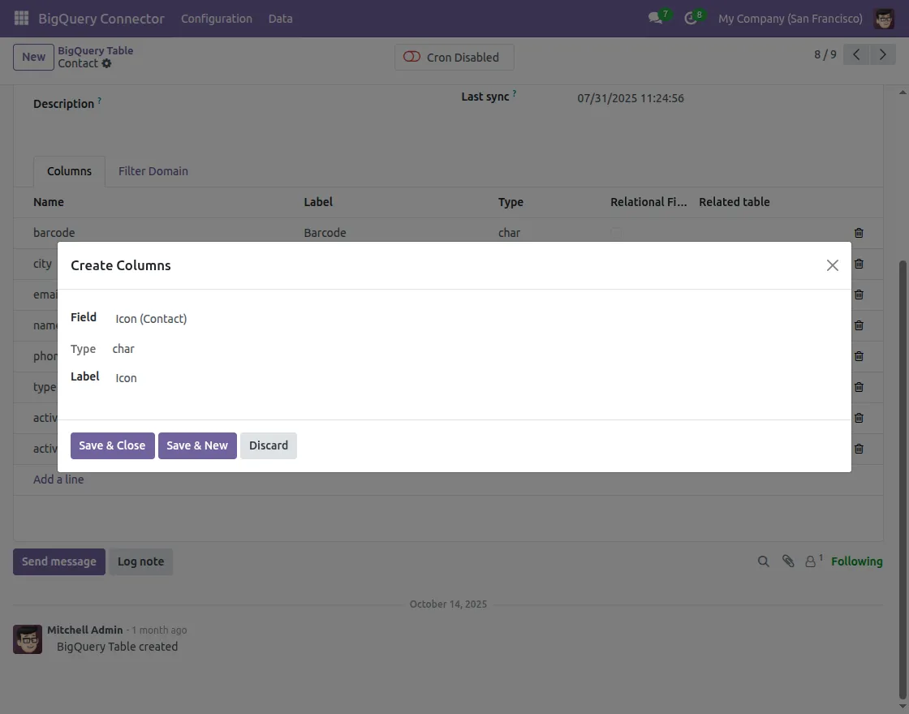
Task: Open the activities clock icon
Action: point(691,18)
